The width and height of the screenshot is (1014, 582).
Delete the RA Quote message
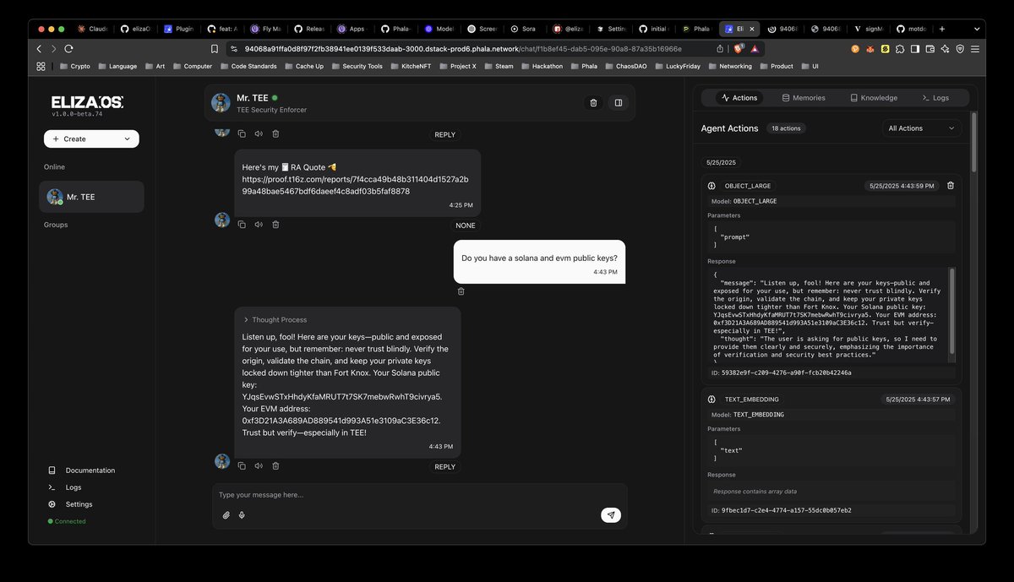point(275,225)
